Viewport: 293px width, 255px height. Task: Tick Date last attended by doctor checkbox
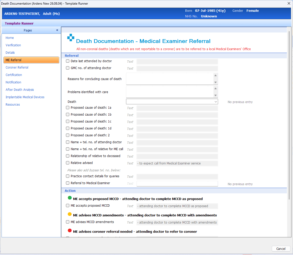point(68,61)
